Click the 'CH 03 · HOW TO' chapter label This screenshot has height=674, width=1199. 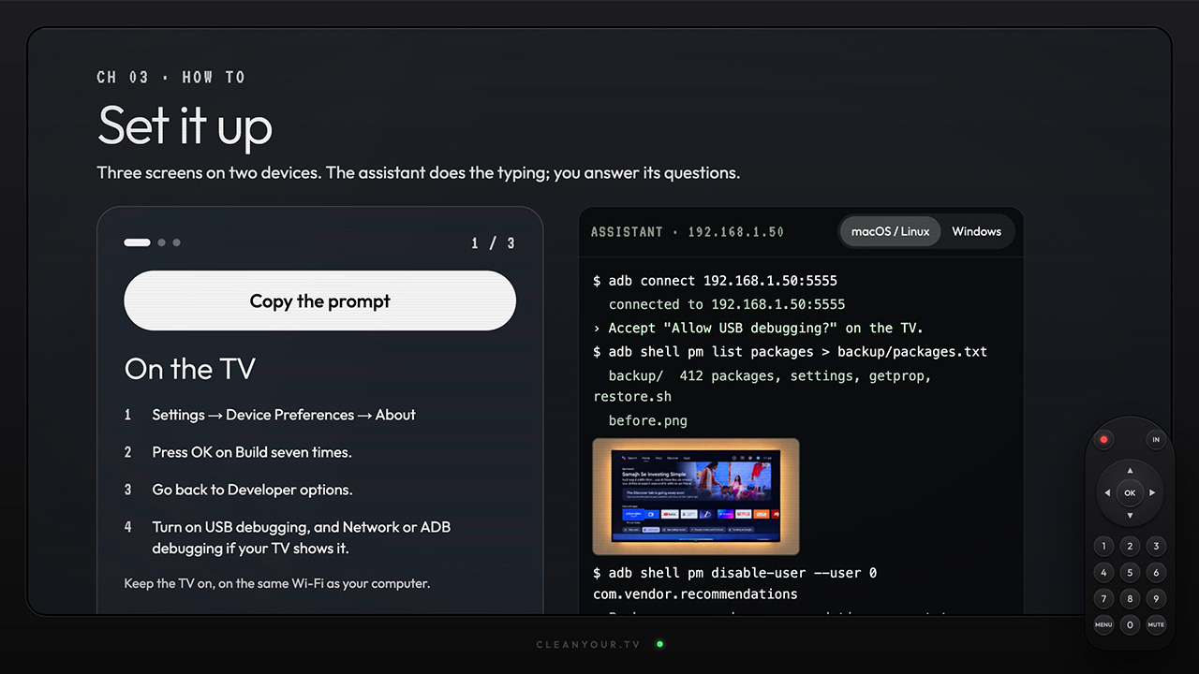[x=171, y=77]
